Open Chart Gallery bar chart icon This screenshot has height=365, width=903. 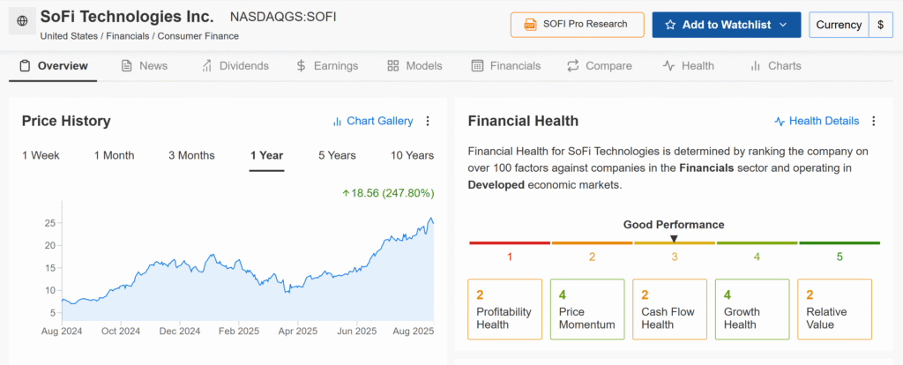pos(337,121)
